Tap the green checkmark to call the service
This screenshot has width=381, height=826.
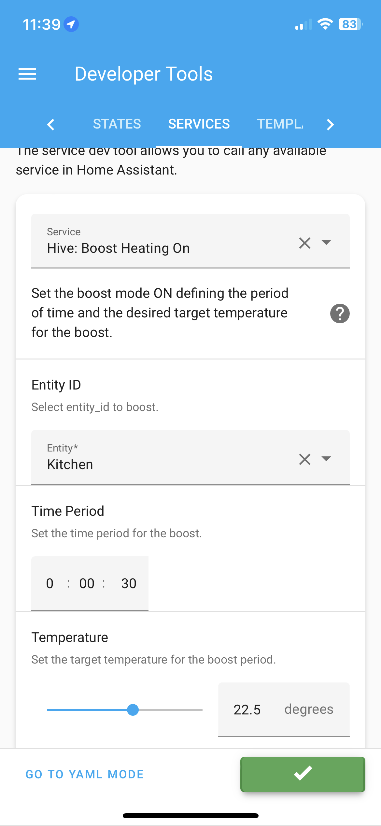click(x=302, y=774)
